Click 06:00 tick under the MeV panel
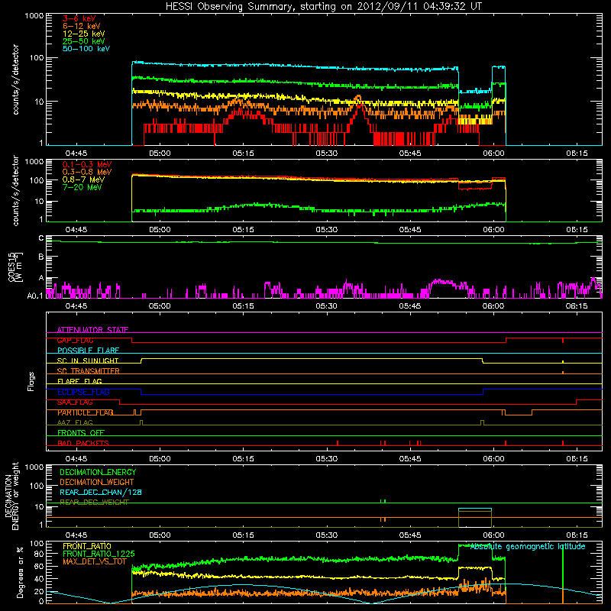611x611 pixels. [x=493, y=230]
